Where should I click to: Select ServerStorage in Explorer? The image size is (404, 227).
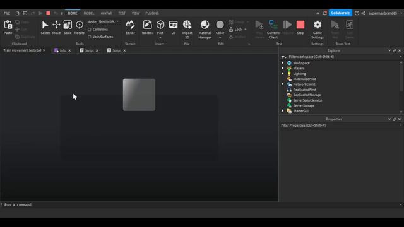tap(304, 105)
